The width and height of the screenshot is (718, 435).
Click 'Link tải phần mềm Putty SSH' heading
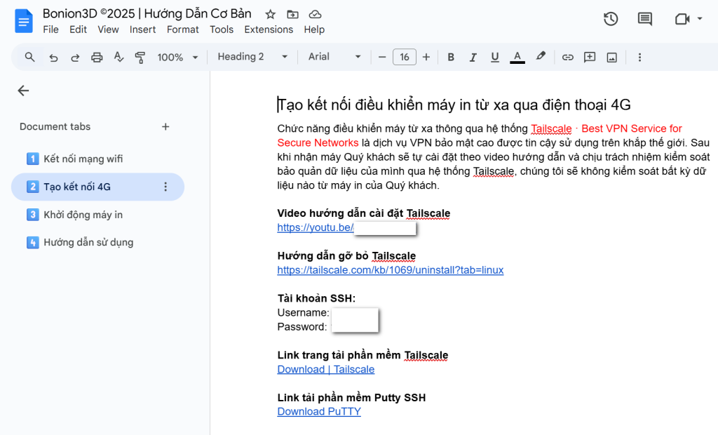352,397
